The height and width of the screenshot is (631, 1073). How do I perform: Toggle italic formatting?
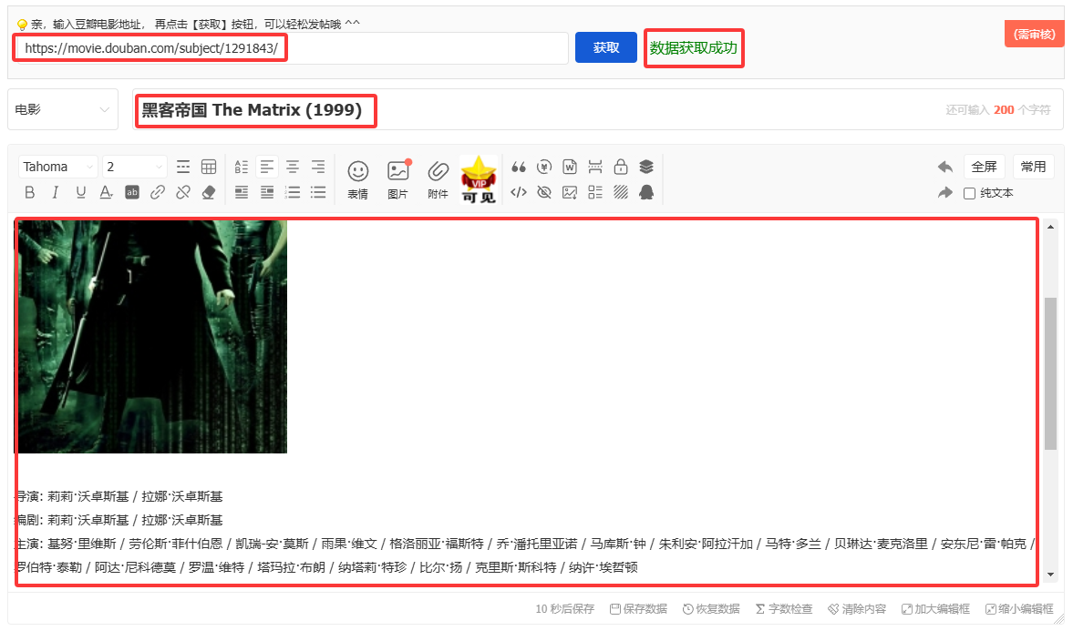pyautogui.click(x=55, y=193)
